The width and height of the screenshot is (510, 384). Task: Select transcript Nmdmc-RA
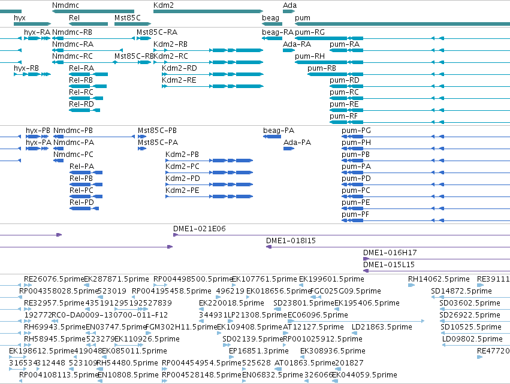coord(73,44)
